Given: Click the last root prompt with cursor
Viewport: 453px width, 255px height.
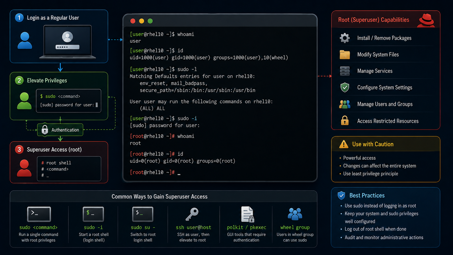Looking at the screenshot, I should 155,172.
